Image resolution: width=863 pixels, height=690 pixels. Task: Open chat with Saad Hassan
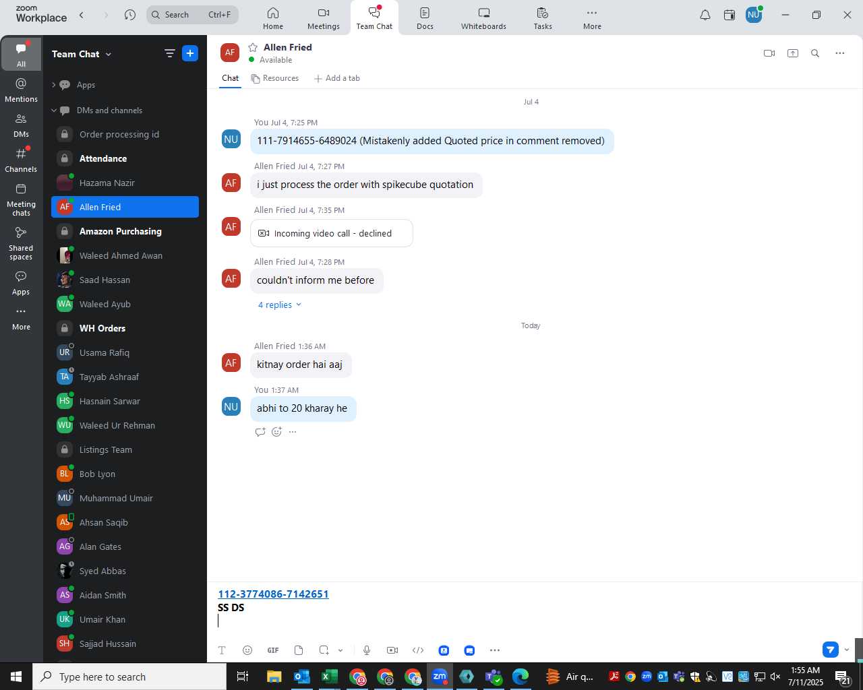(125, 280)
